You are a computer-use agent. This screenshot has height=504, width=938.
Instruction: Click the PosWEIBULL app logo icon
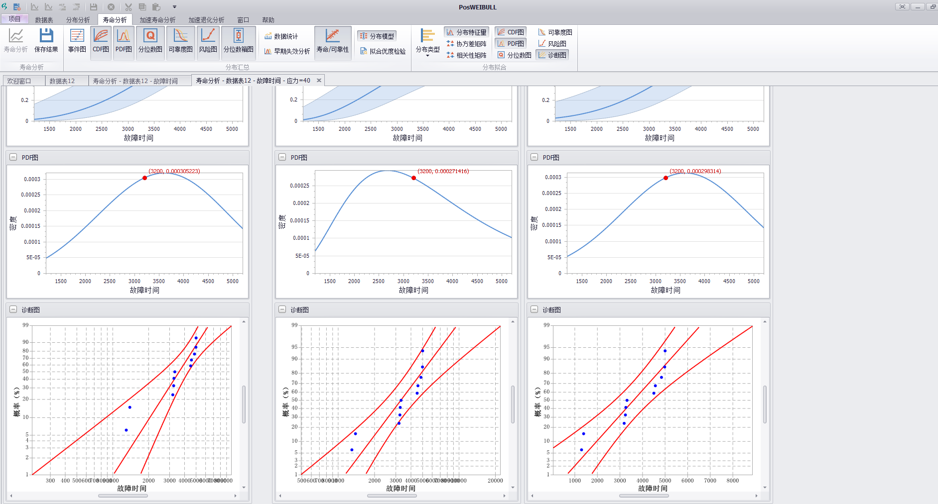[4, 6]
